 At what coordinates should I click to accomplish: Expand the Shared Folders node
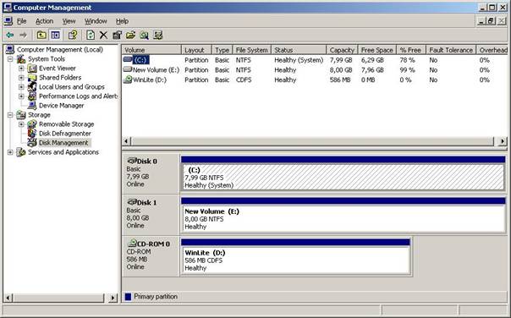click(x=21, y=78)
